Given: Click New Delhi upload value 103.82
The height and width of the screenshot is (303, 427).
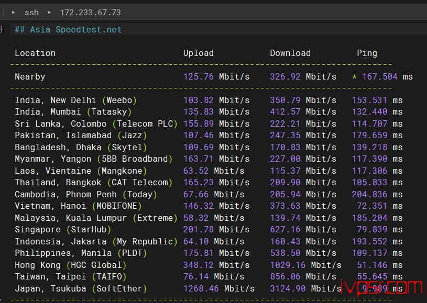Looking at the screenshot, I should (198, 100).
